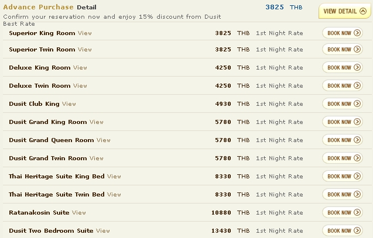Book the Ratanakosin Suite now
This screenshot has height=238, width=373.
click(343, 213)
